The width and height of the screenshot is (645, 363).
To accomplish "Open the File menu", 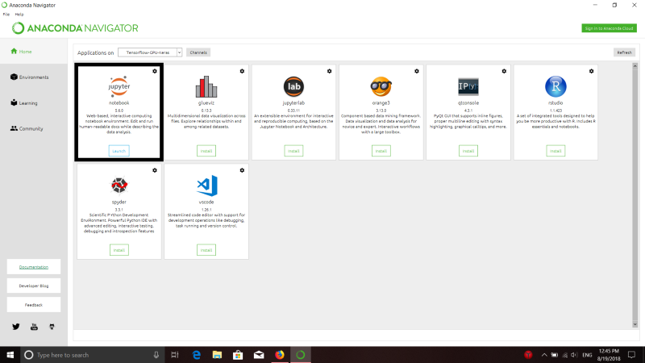I will 6,15.
